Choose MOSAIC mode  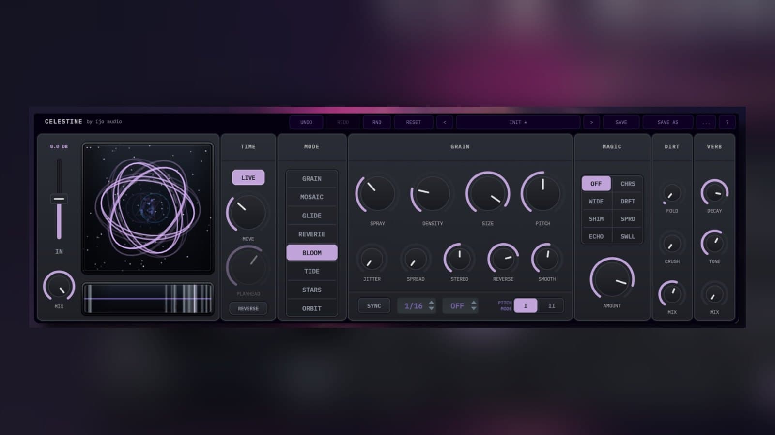click(x=311, y=197)
